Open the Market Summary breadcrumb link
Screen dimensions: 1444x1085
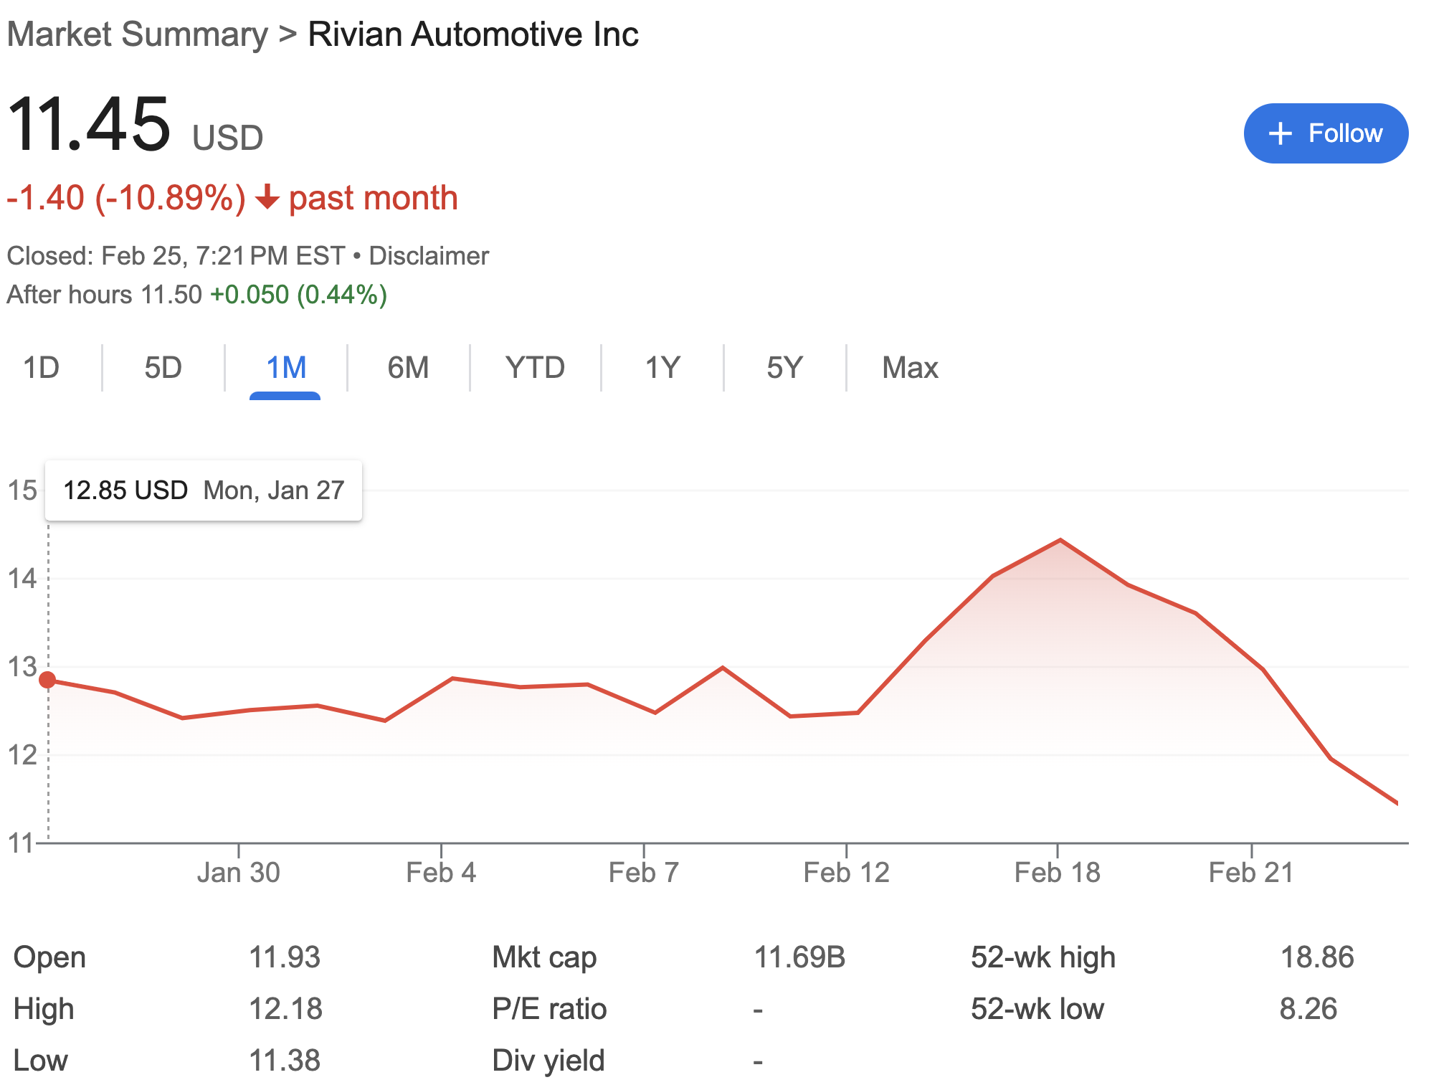coord(137,34)
